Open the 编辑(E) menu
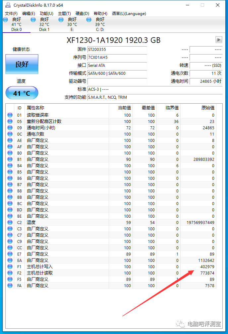 coord(28,14)
